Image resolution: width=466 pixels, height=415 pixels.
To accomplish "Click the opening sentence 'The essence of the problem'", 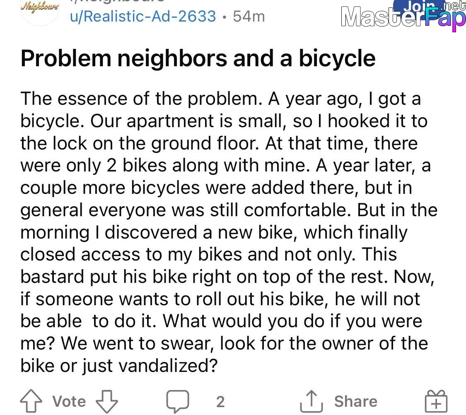I will click(x=141, y=99).
